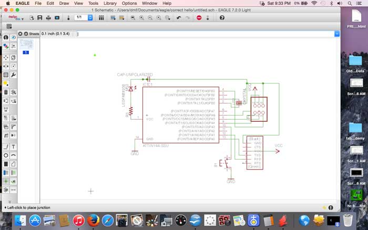Click the Zoom to fit icon
This screenshot has height=230, width=368.
click(x=133, y=18)
